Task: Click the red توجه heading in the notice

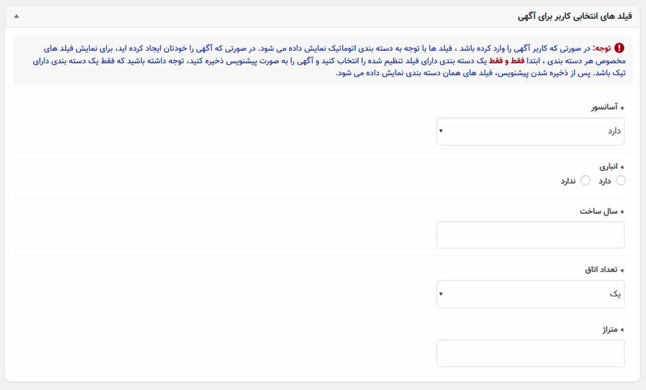Action: coord(602,48)
